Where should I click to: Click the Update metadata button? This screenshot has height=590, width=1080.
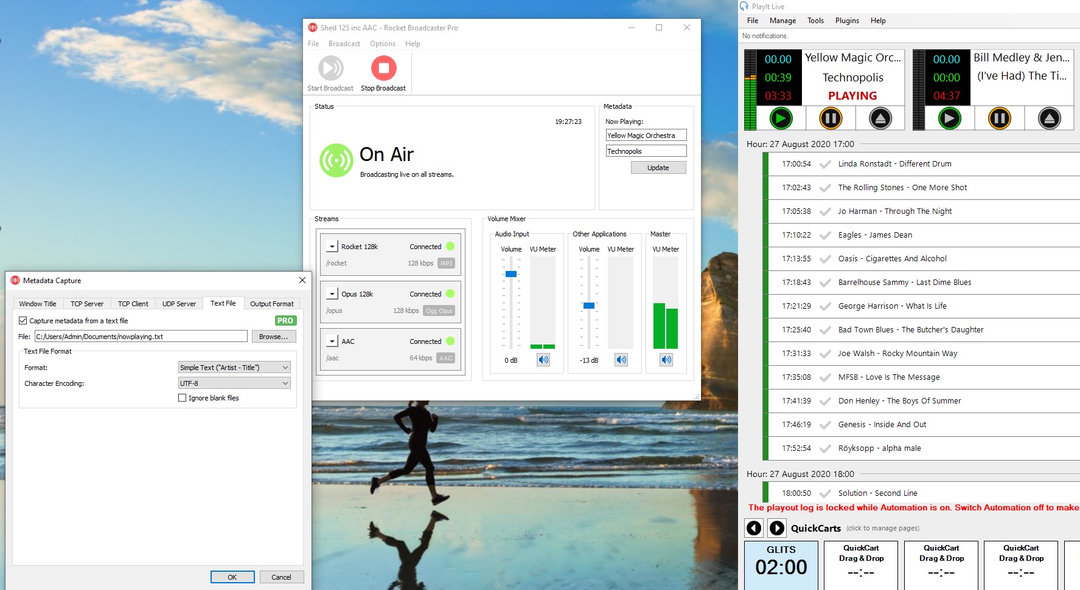[x=658, y=168]
